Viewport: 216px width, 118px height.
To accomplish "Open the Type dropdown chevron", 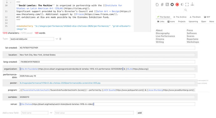I will point(57,39).
